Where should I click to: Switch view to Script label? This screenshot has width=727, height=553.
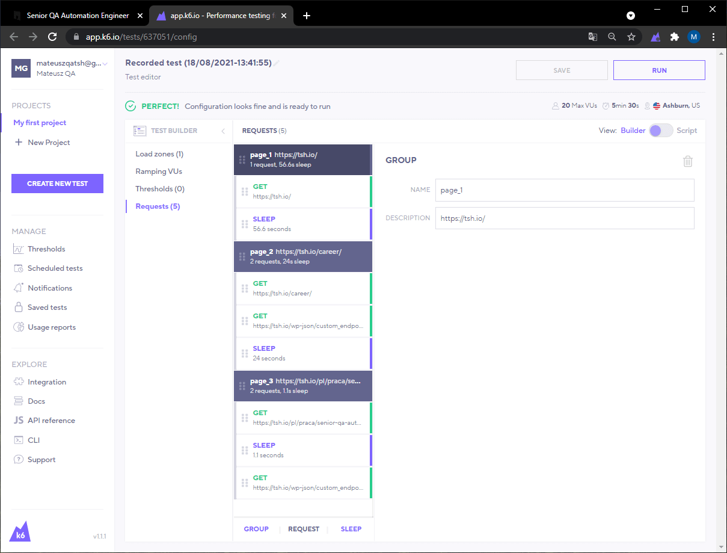(687, 131)
